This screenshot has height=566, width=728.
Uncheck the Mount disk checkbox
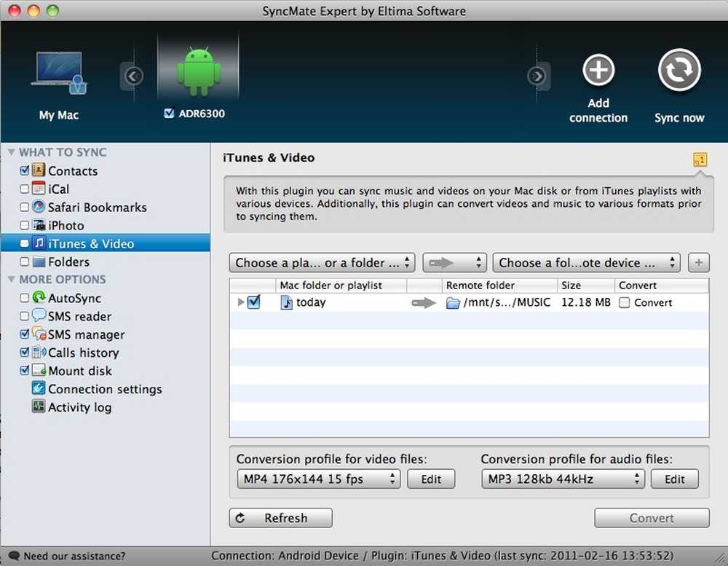pos(25,370)
